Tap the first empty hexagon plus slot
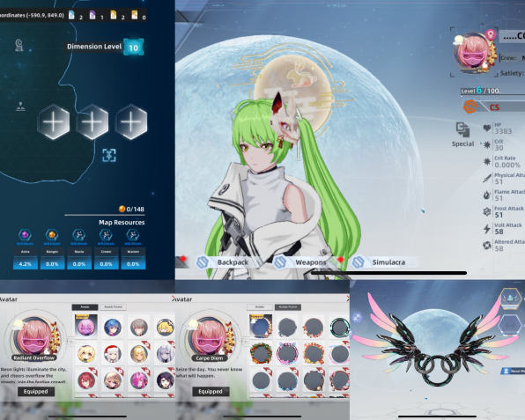The width and height of the screenshot is (525, 420). [53, 122]
